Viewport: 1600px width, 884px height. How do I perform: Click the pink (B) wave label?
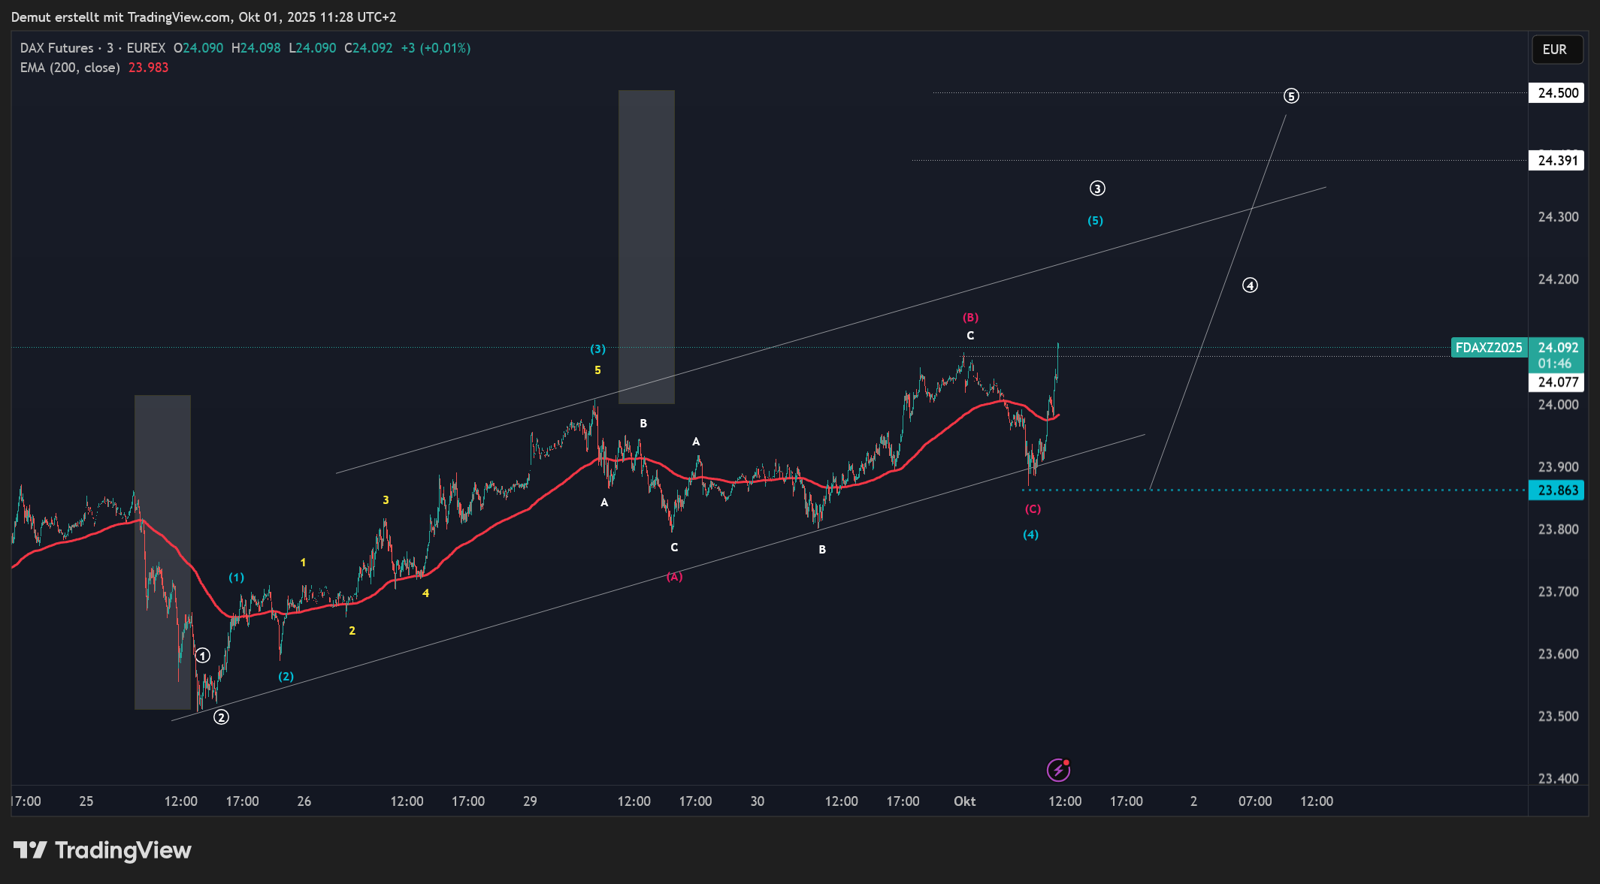(x=970, y=318)
